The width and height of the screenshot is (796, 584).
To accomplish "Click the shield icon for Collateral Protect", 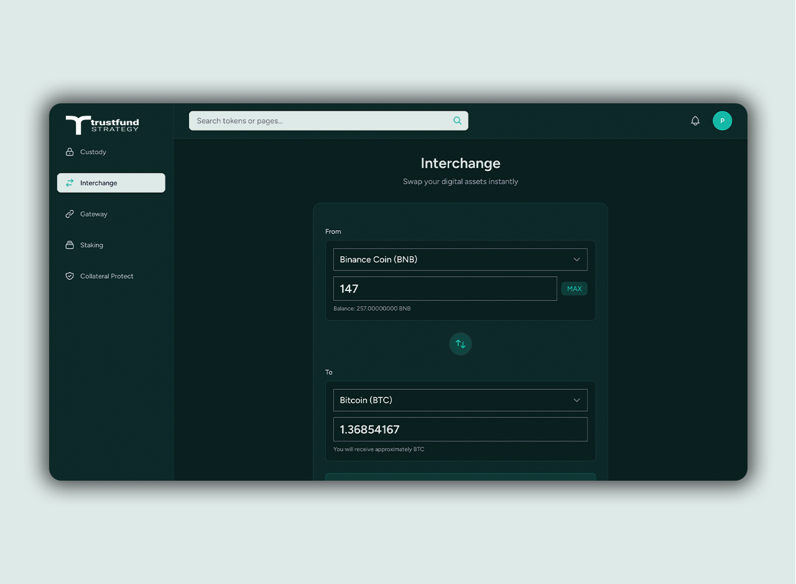I will (70, 276).
